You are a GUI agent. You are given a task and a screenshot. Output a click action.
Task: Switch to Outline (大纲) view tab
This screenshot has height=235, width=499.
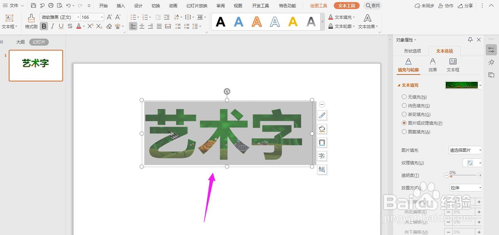point(21,42)
